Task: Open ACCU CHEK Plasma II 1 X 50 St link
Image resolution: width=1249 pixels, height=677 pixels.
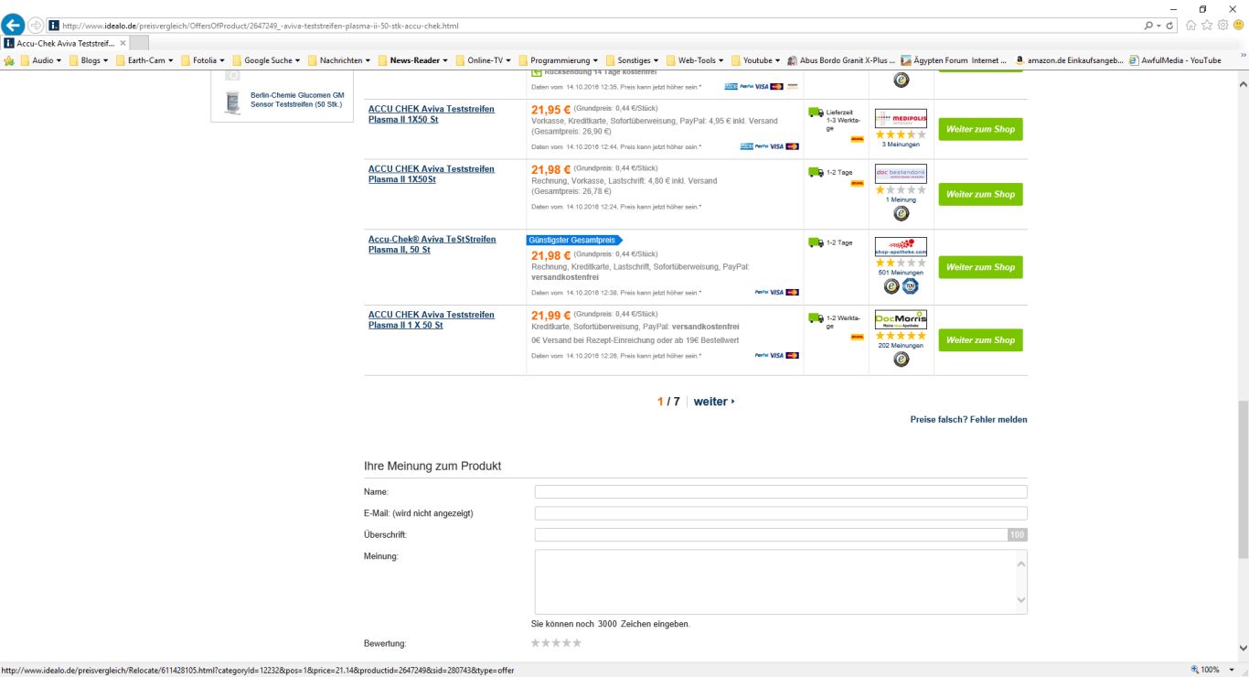Action: click(x=431, y=319)
